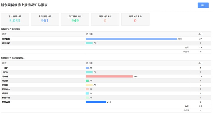Select the 销售一部 row label

6,98
